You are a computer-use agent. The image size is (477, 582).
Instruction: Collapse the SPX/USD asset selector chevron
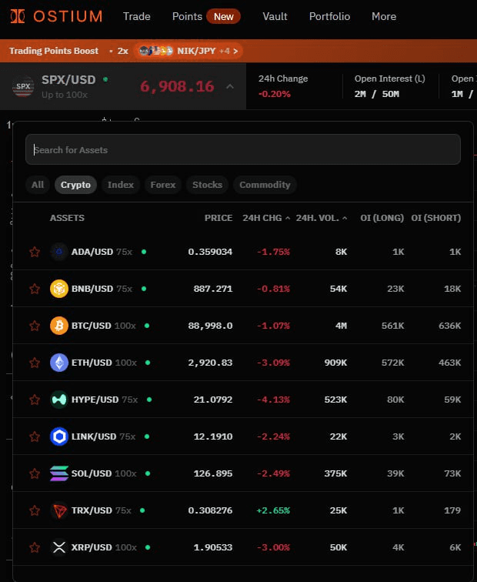(x=229, y=87)
